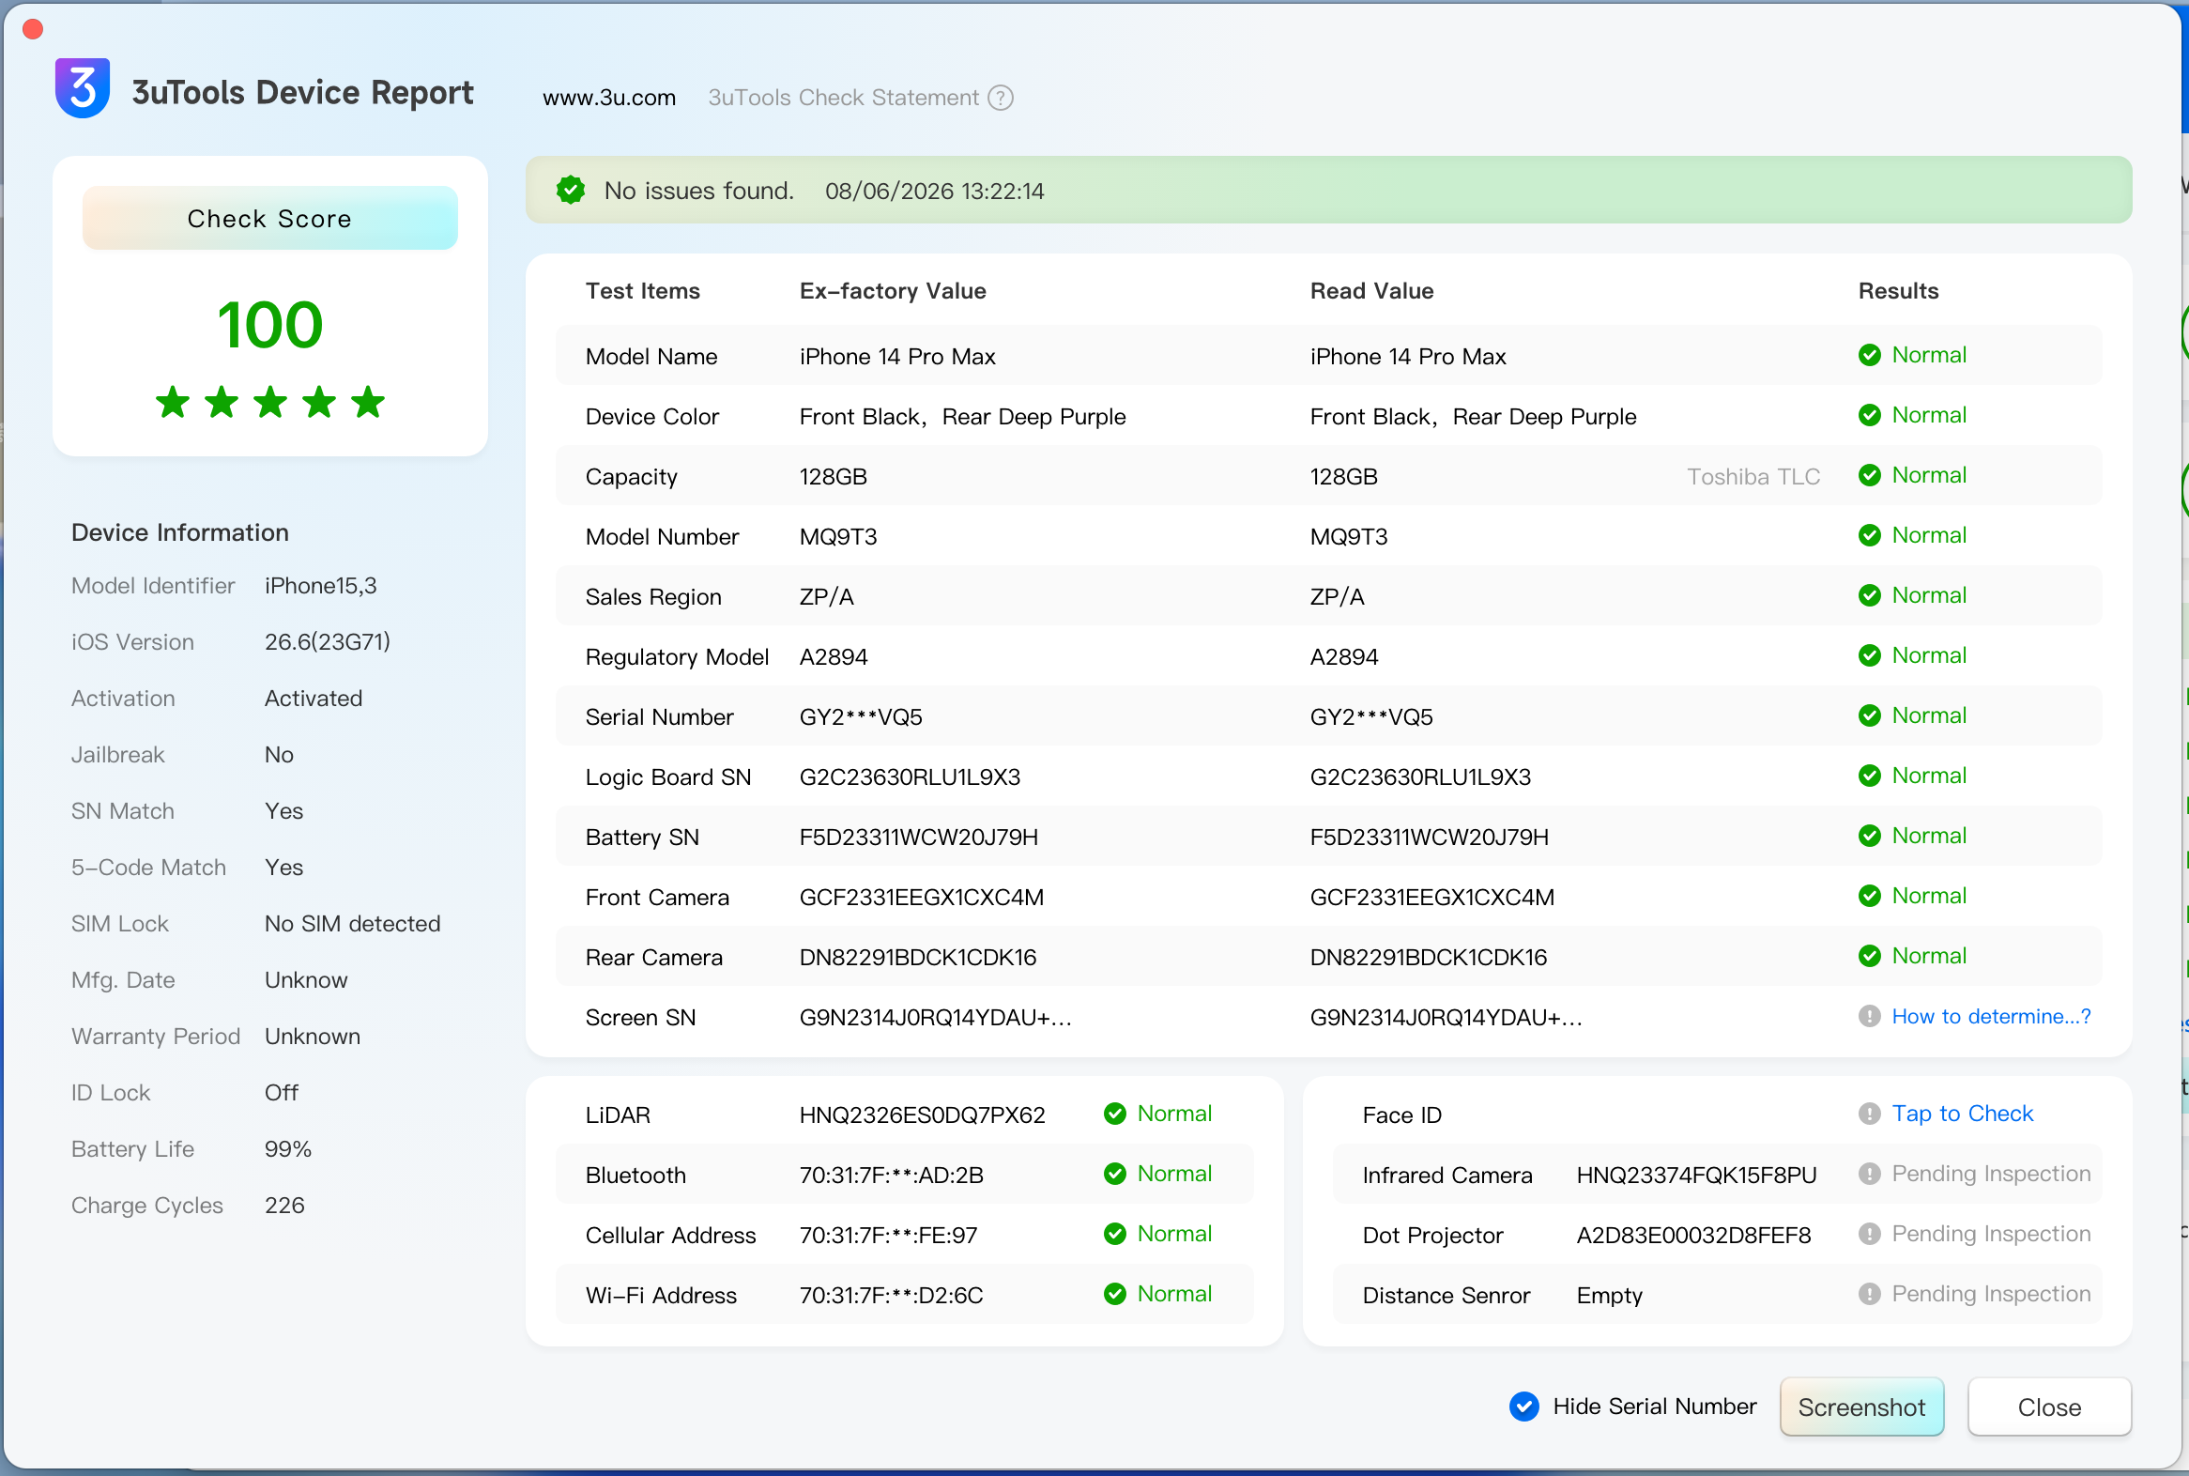Image resolution: width=2189 pixels, height=1476 pixels.
Task: Open the 3uTools Check Statement link
Action: (x=843, y=98)
